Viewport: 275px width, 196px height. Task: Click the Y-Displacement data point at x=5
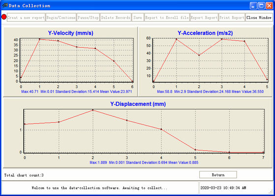coord(195,150)
